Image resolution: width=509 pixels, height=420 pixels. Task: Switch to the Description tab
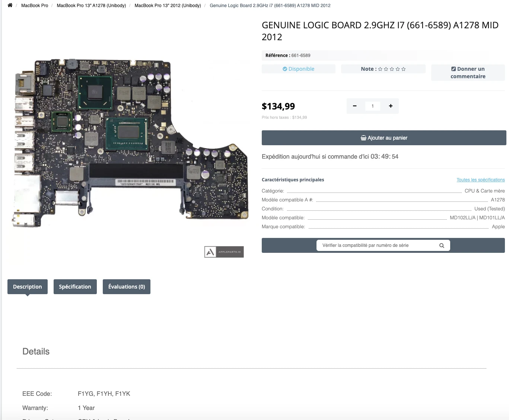28,287
